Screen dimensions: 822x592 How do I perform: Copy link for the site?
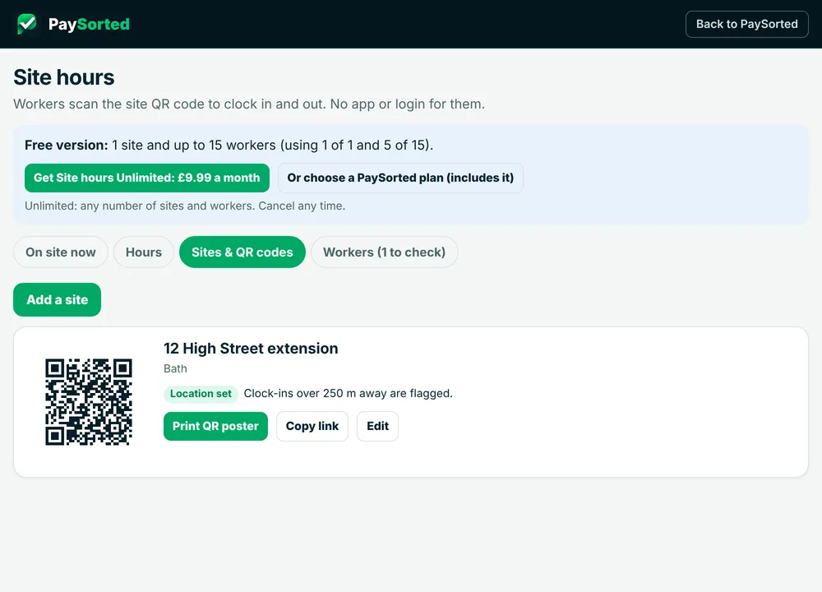312,426
